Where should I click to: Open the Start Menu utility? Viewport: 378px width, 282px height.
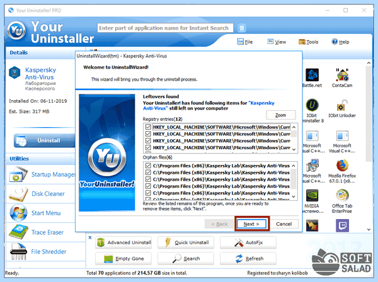pos(46,213)
